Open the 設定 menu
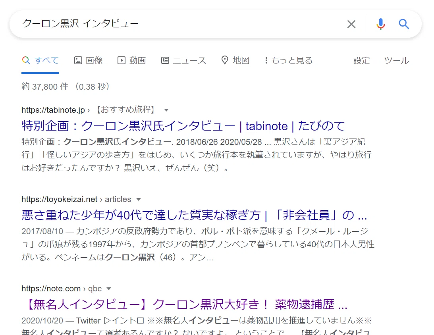 point(361,60)
